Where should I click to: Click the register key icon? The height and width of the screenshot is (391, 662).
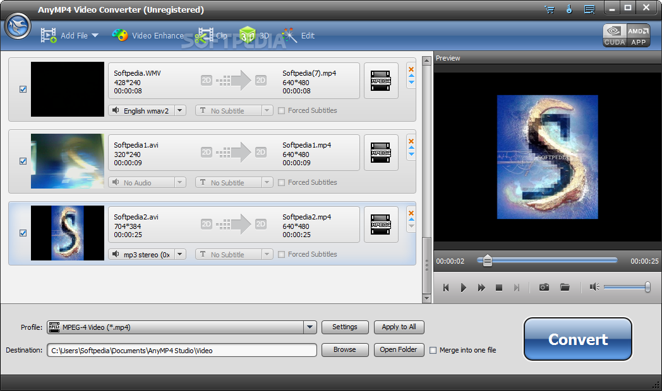tap(569, 9)
